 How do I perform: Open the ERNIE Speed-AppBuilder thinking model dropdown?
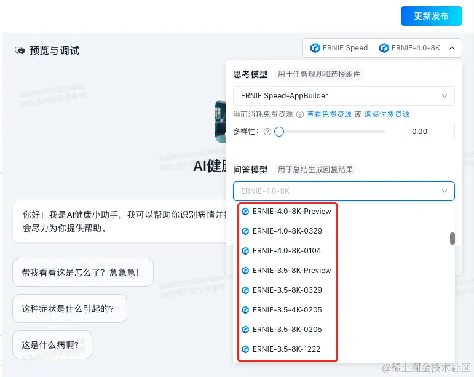pyautogui.click(x=344, y=96)
